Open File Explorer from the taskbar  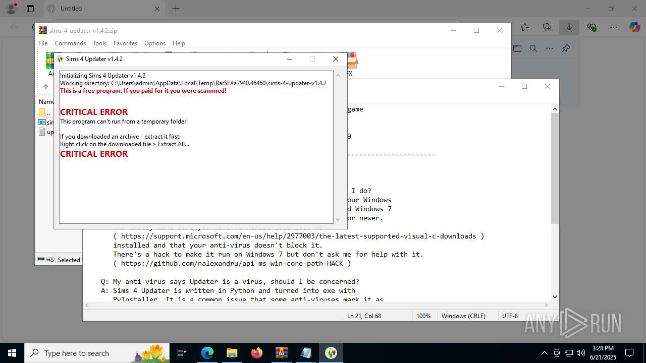[232, 353]
